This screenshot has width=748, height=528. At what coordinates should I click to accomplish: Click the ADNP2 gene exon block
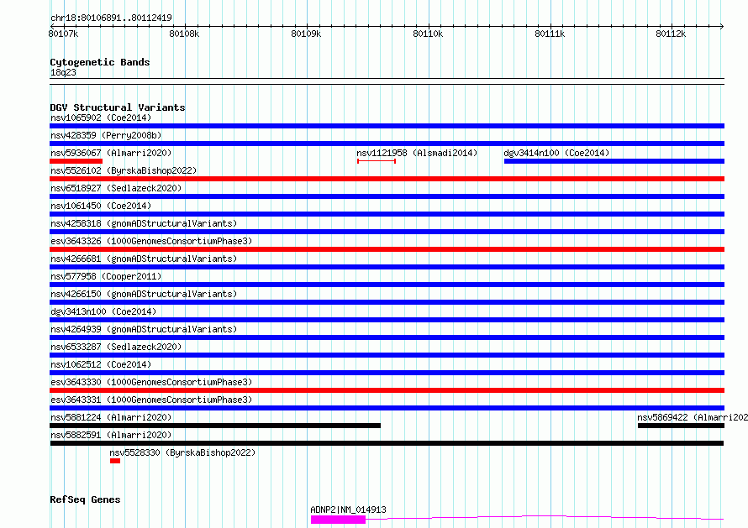[x=338, y=520]
